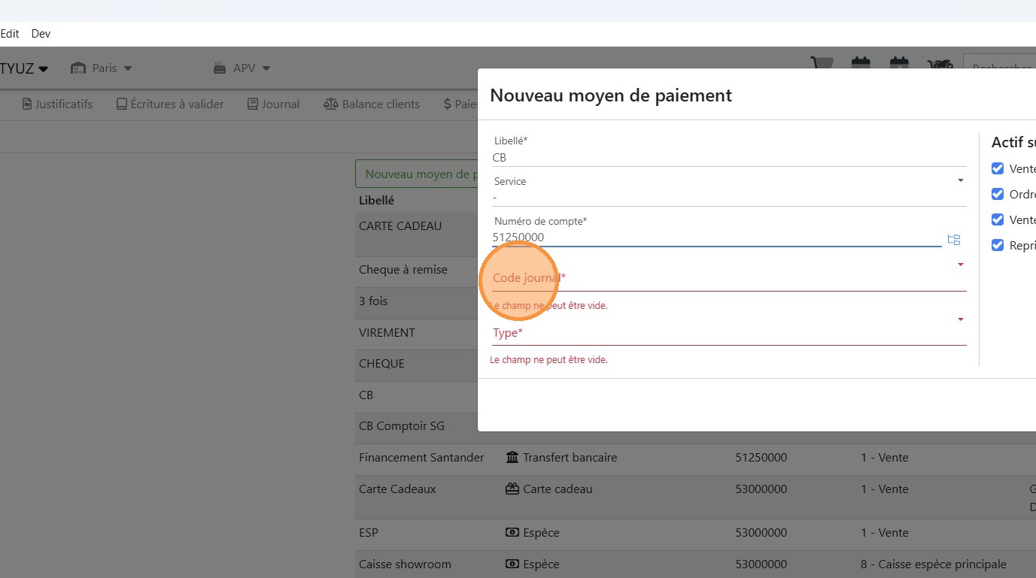This screenshot has height=578, width=1036.
Task: Open the shopping cart icon
Action: coord(821,62)
